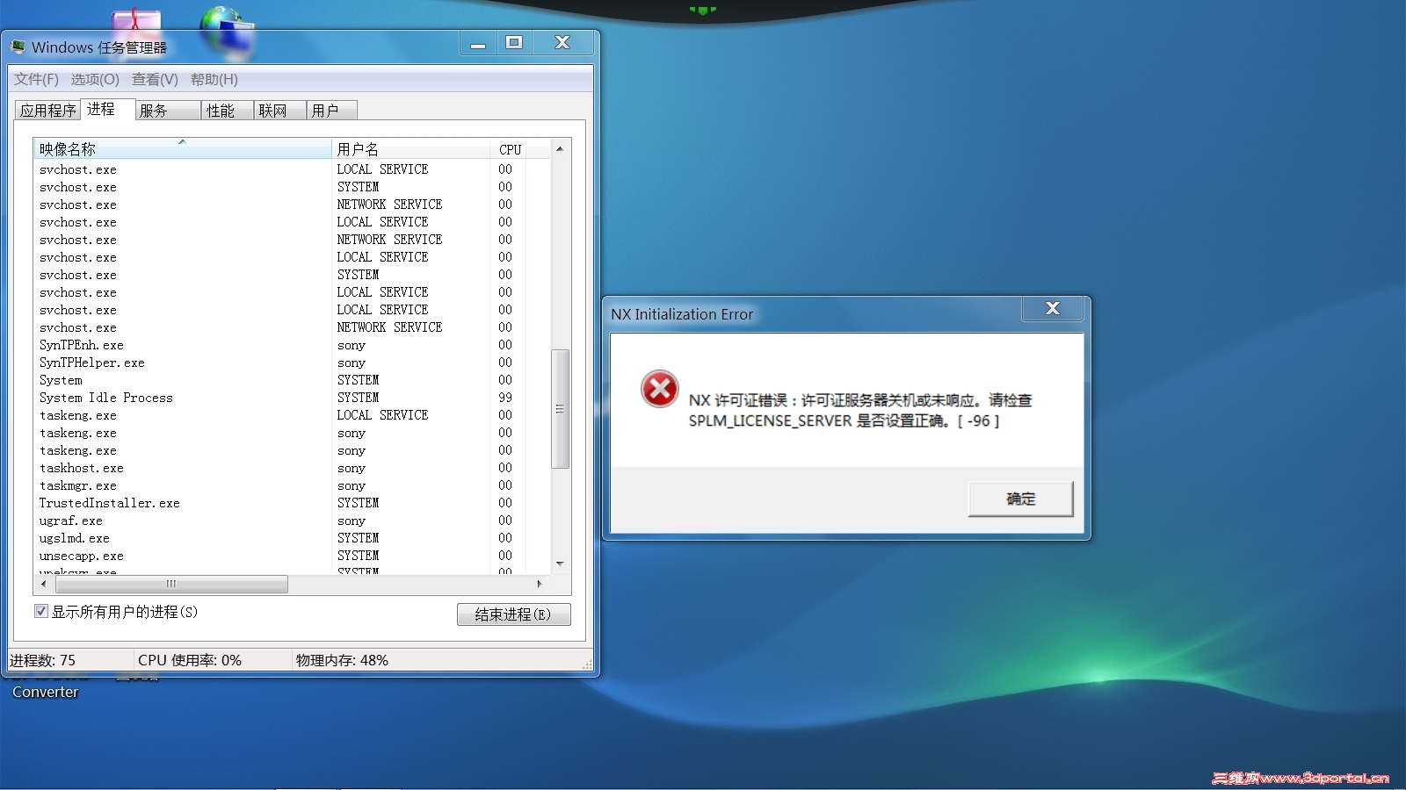Screen dimensions: 1406x790
Task: Click the process list scroll up arrow
Action: (x=560, y=149)
